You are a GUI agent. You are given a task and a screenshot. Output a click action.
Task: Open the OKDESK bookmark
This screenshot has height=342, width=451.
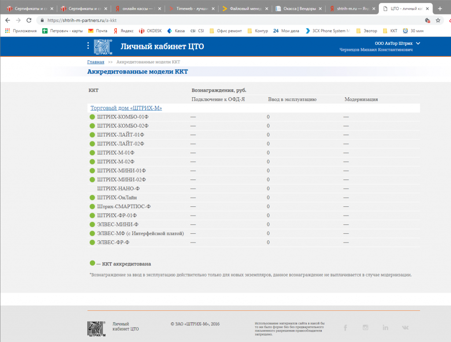click(x=151, y=31)
